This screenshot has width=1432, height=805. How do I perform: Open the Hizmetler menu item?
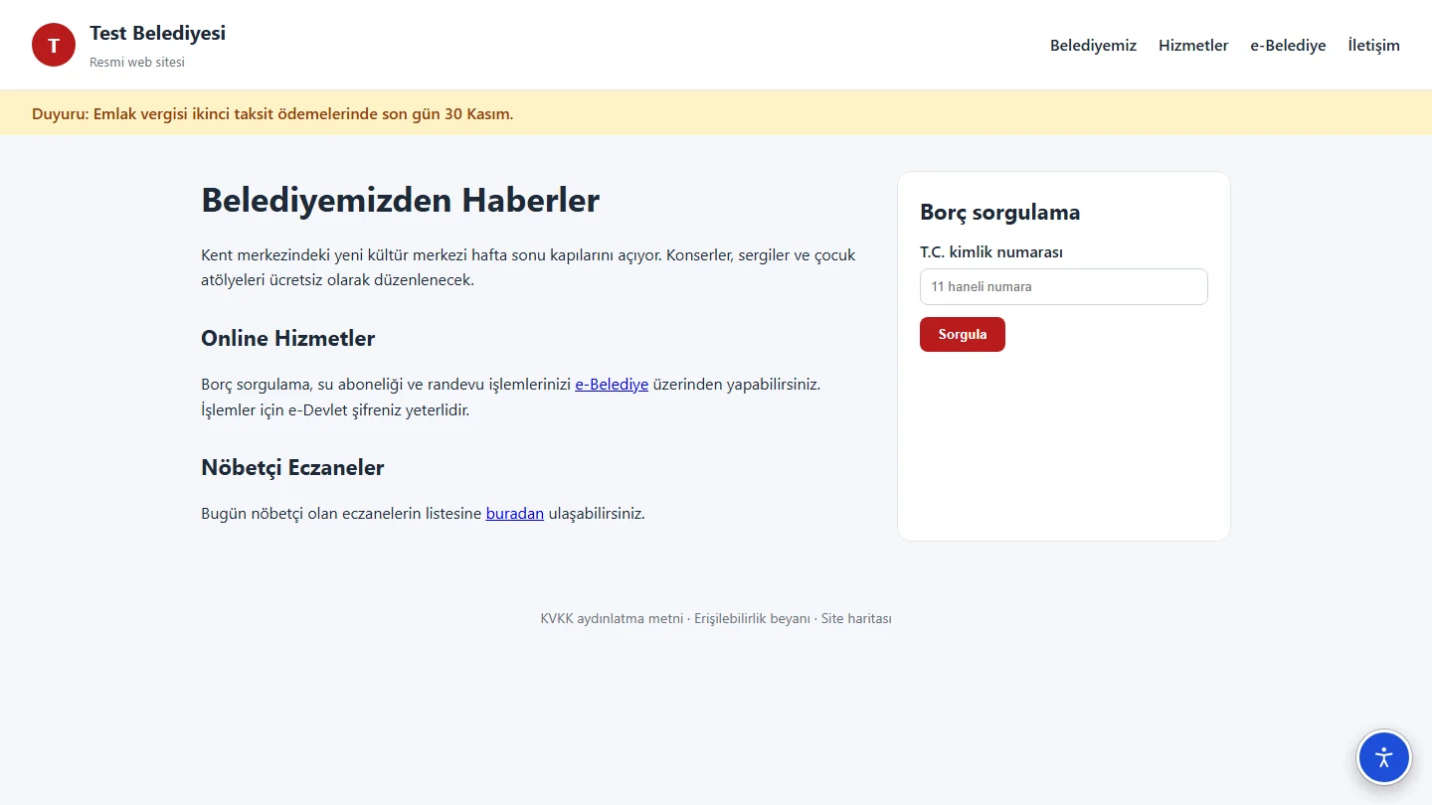point(1193,45)
